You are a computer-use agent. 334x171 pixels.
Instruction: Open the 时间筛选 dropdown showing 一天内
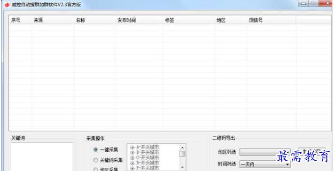265,164
